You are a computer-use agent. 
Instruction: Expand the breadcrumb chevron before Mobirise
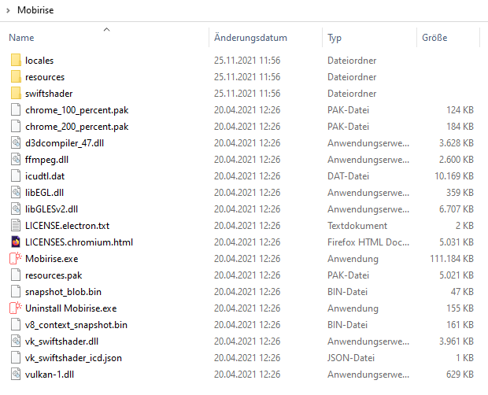click(8, 10)
